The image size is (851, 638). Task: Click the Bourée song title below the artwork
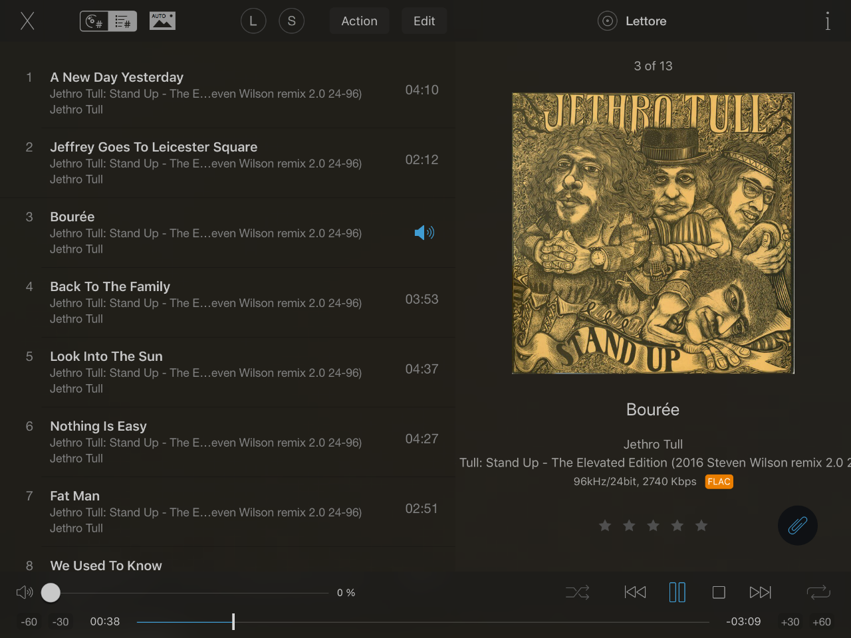click(x=653, y=409)
